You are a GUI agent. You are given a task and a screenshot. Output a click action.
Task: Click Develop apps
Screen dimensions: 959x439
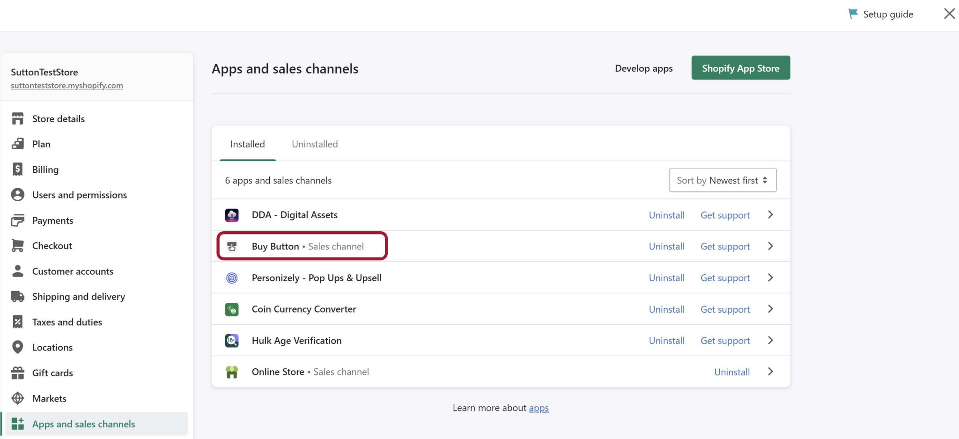[643, 68]
